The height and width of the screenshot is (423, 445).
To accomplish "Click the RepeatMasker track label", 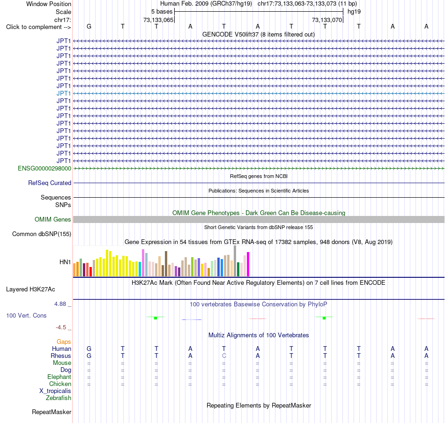I will (x=52, y=412).
